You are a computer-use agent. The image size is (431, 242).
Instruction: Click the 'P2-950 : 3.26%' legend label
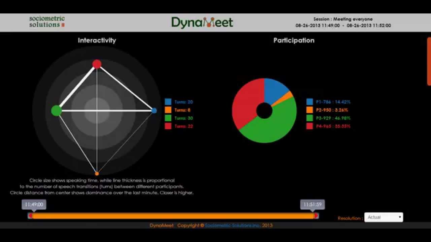click(x=332, y=110)
